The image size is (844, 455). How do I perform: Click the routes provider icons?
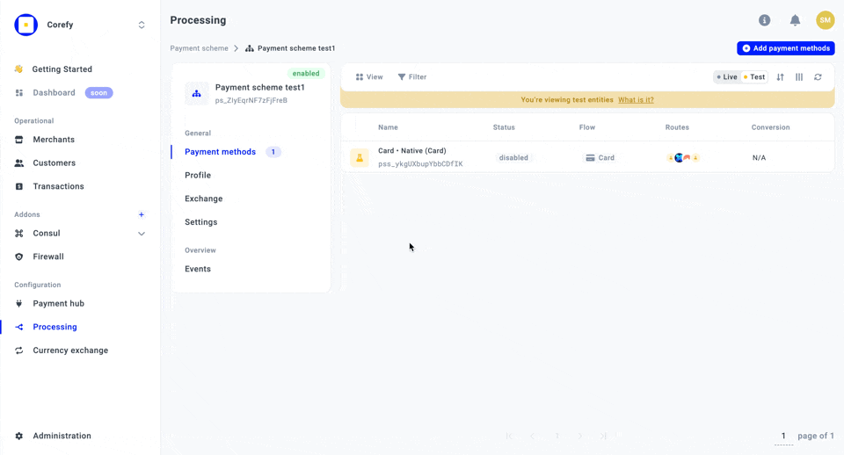point(683,157)
